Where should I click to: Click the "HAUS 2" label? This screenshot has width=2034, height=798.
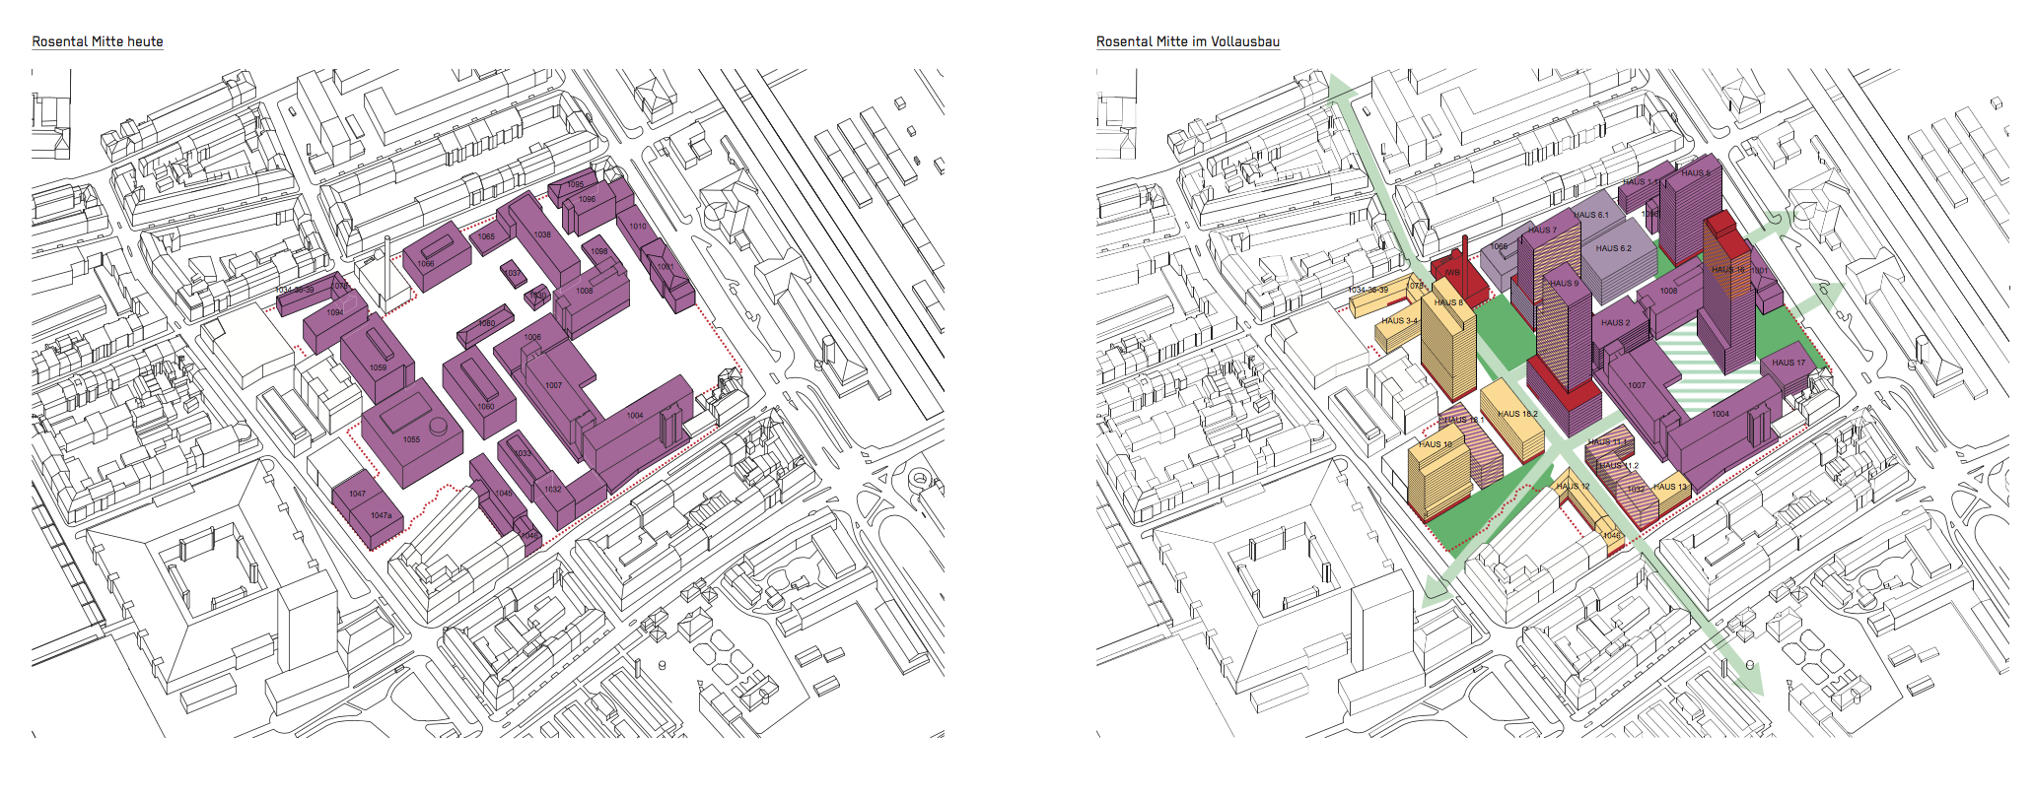1615,323
